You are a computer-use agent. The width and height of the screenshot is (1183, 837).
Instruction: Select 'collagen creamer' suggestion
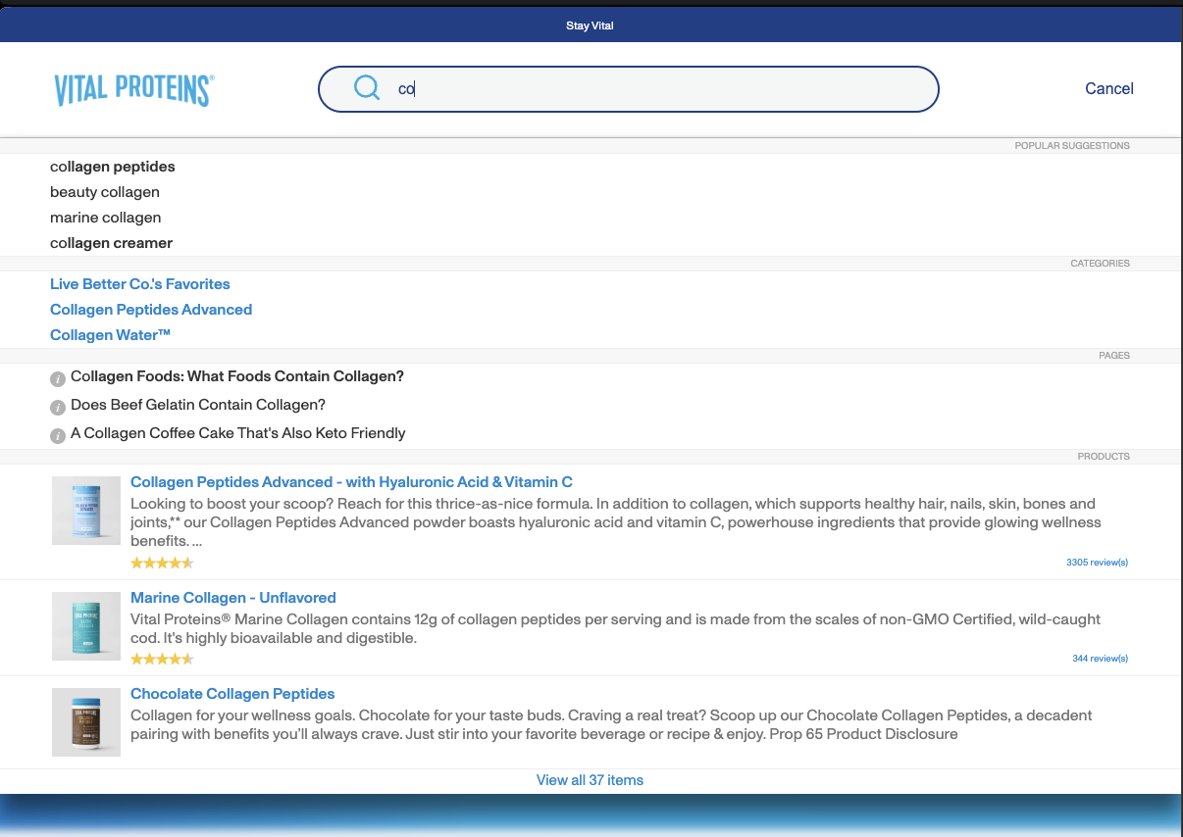(112, 243)
